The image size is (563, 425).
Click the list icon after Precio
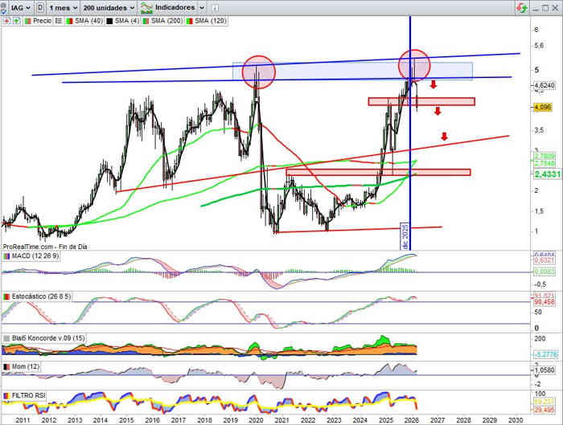[x=59, y=21]
